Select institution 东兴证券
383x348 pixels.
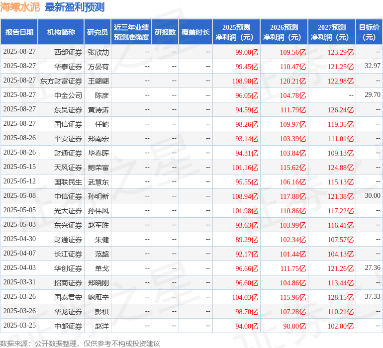click(68, 225)
